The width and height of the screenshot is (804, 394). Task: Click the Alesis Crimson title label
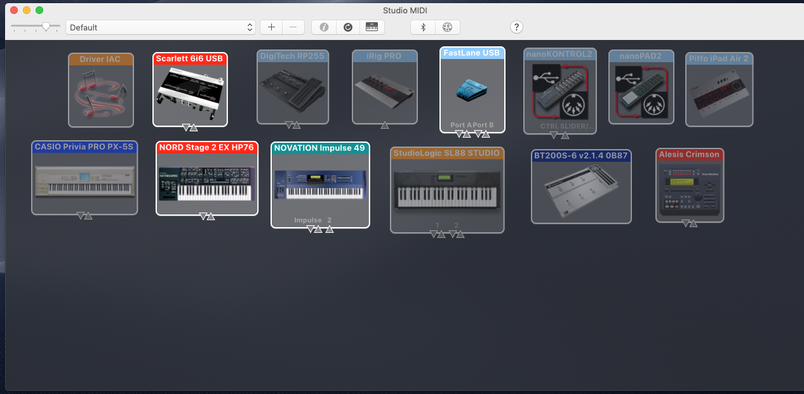tap(690, 154)
